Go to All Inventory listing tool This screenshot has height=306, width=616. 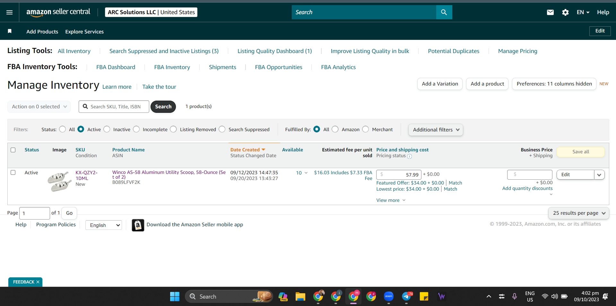[74, 51]
